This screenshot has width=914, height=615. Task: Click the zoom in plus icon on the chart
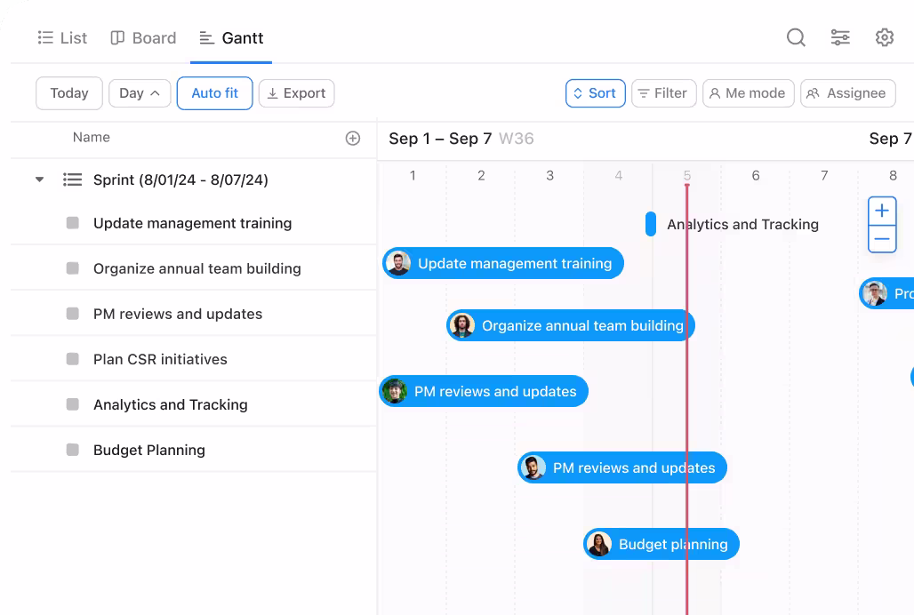(881, 211)
